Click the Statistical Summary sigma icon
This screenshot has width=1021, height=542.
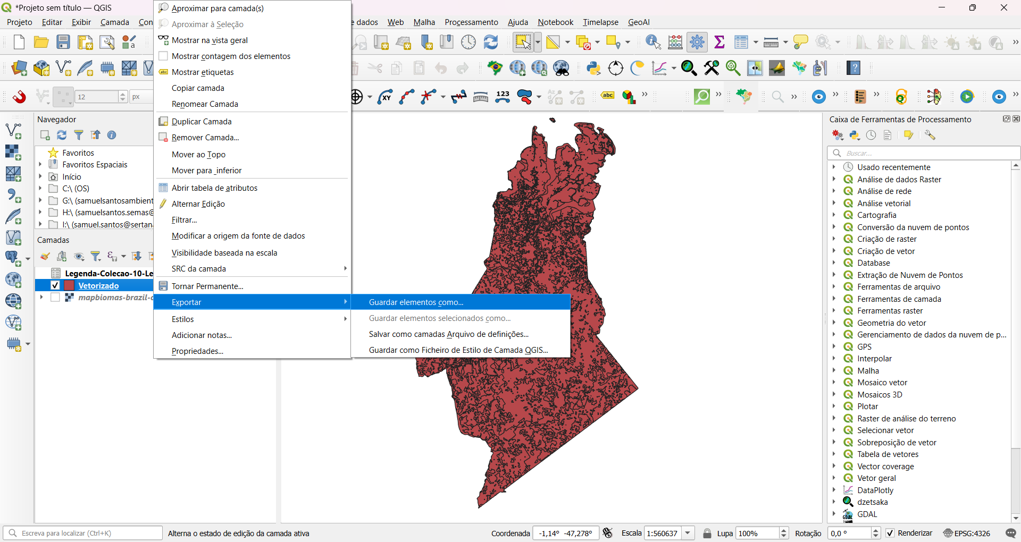pos(719,42)
